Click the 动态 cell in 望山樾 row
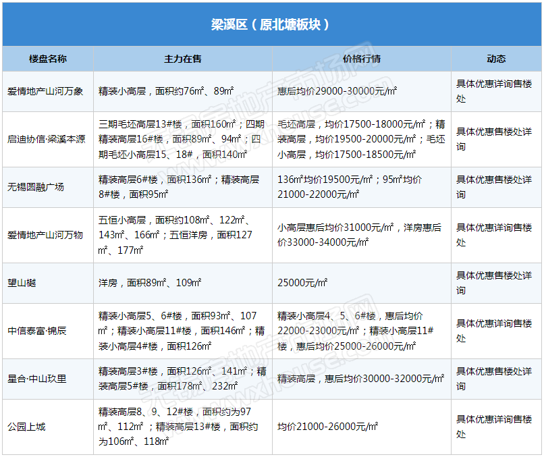544x457 pixels. coord(494,283)
